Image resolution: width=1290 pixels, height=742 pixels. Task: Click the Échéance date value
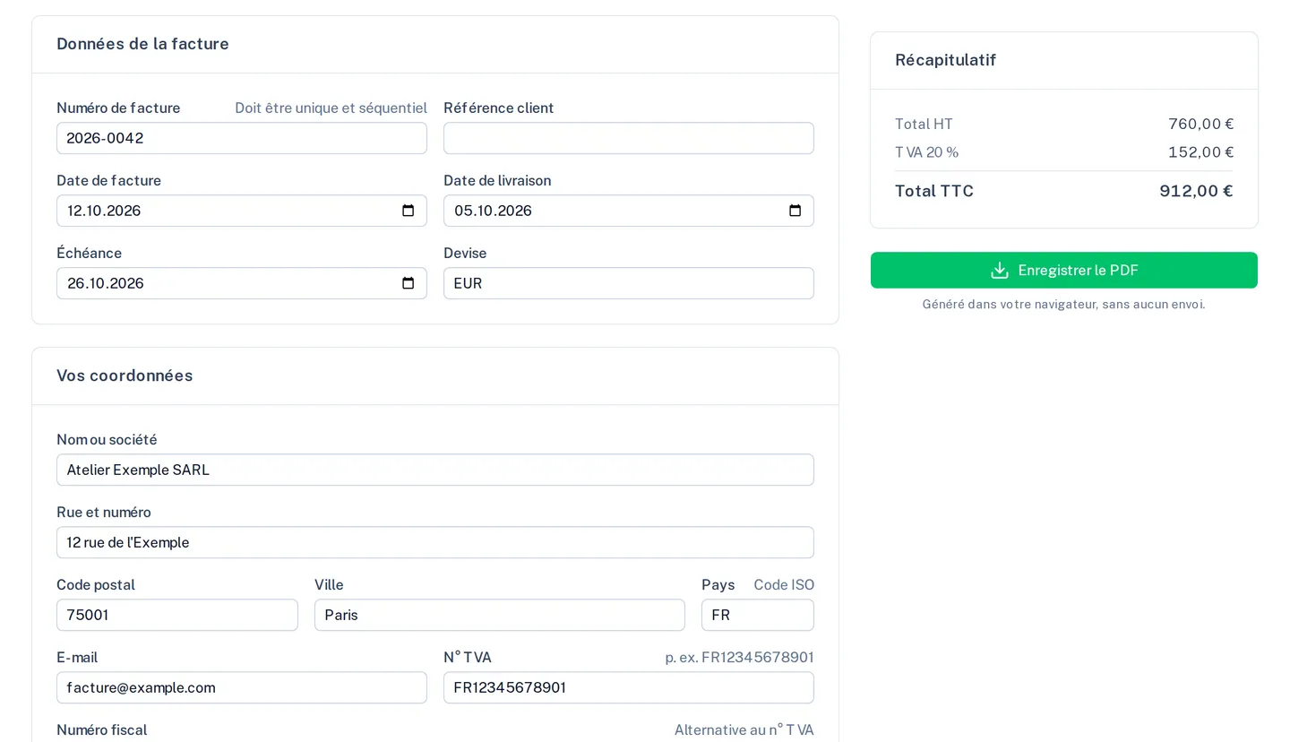(x=106, y=283)
